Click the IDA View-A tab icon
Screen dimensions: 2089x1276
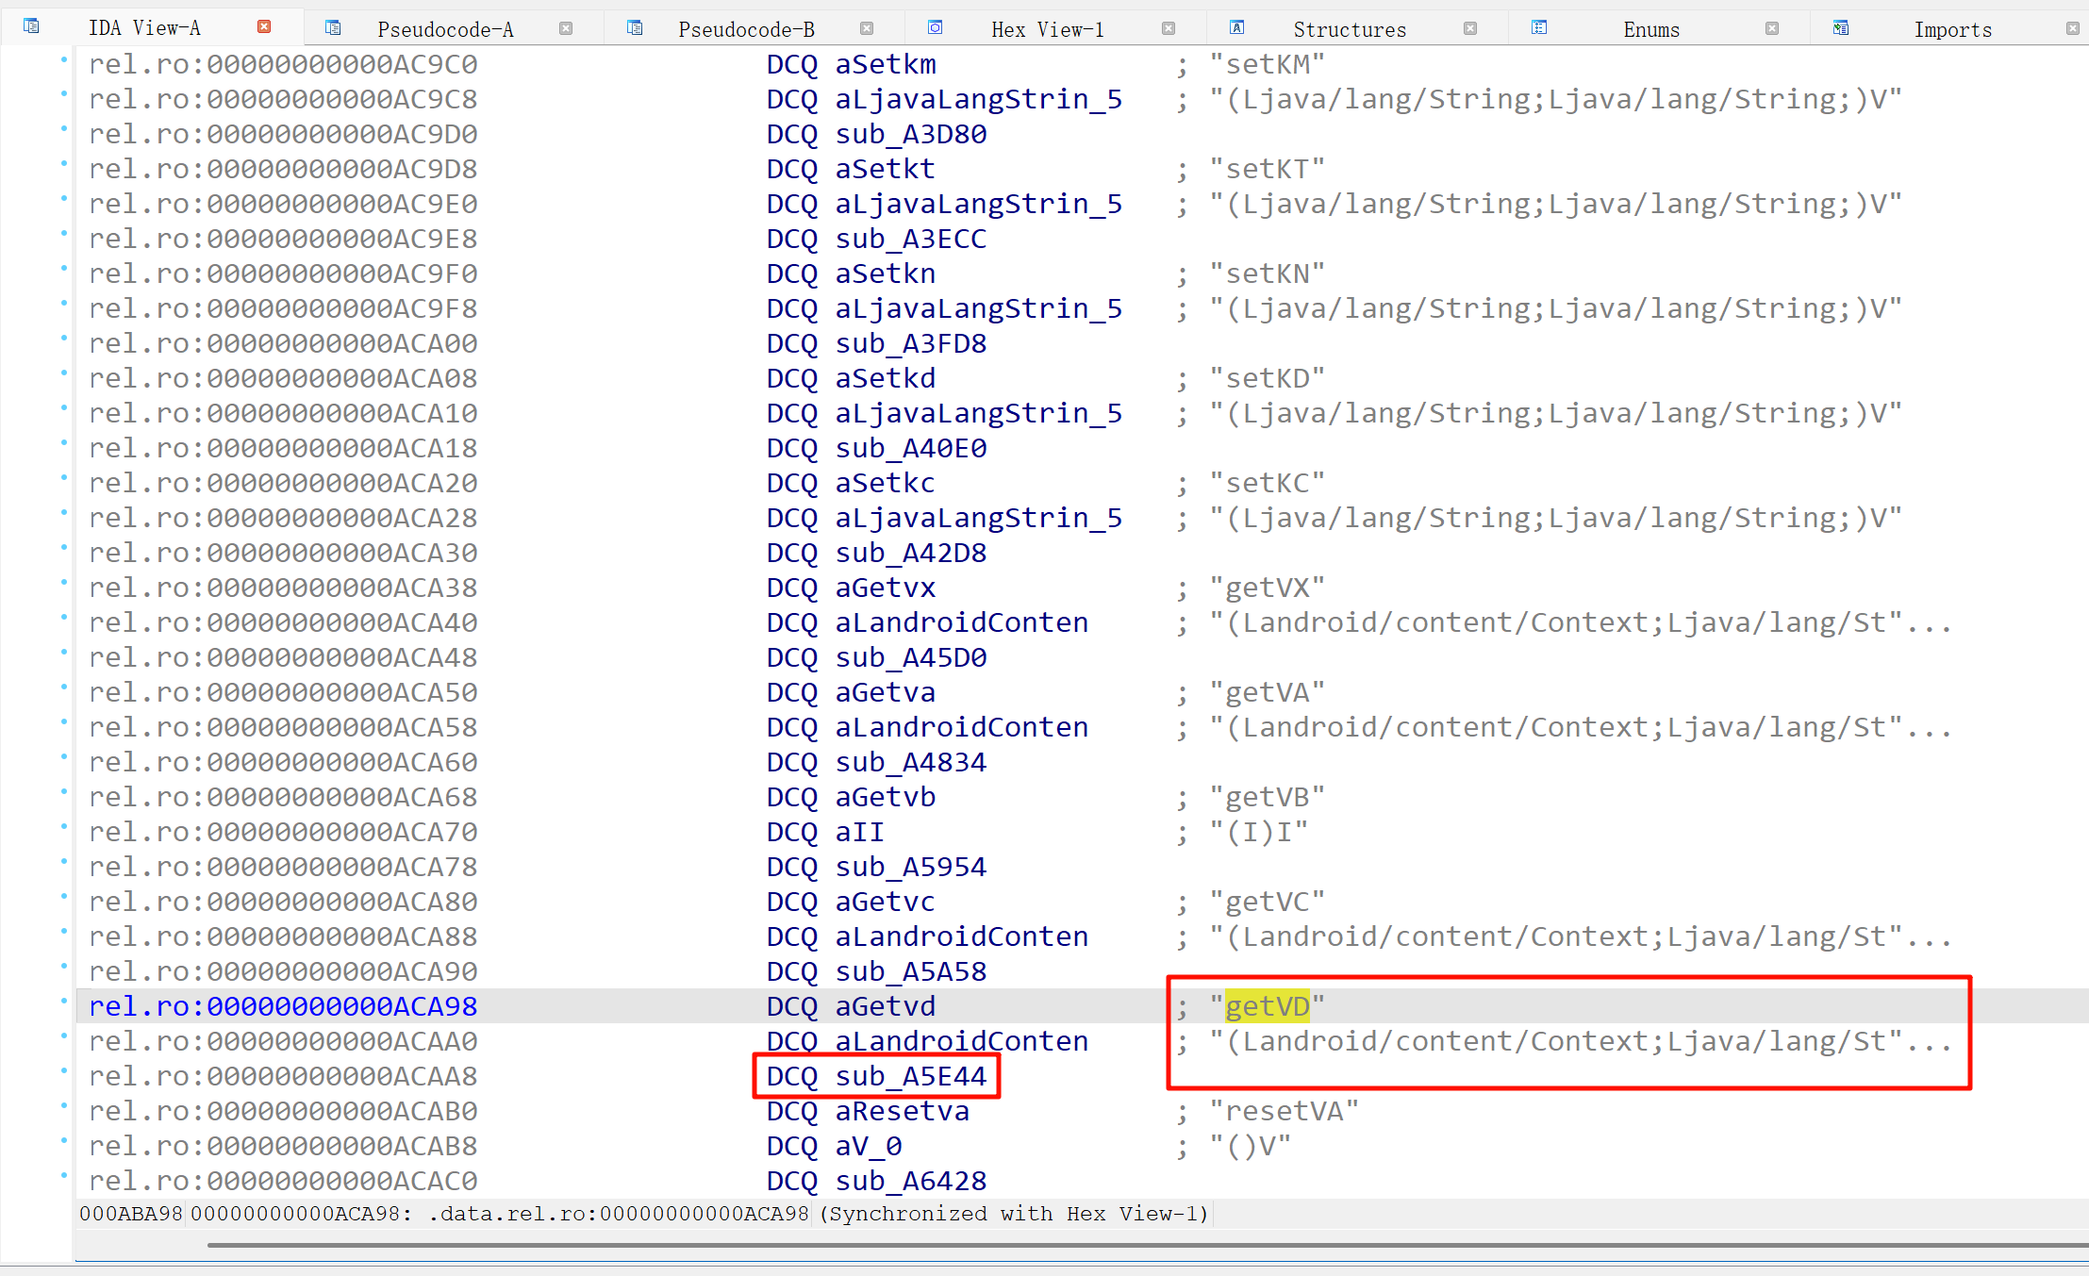[x=31, y=26]
